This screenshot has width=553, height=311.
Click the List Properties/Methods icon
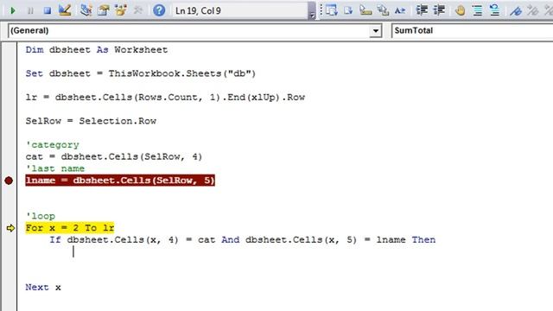coord(331,10)
